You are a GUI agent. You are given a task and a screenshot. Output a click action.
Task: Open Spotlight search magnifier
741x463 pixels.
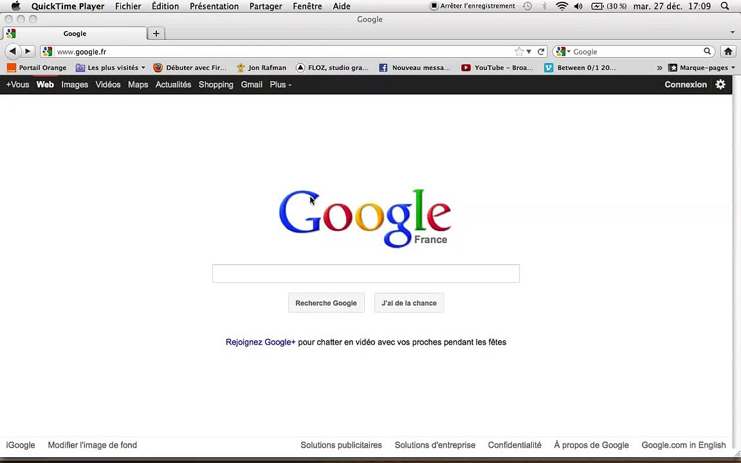(725, 6)
